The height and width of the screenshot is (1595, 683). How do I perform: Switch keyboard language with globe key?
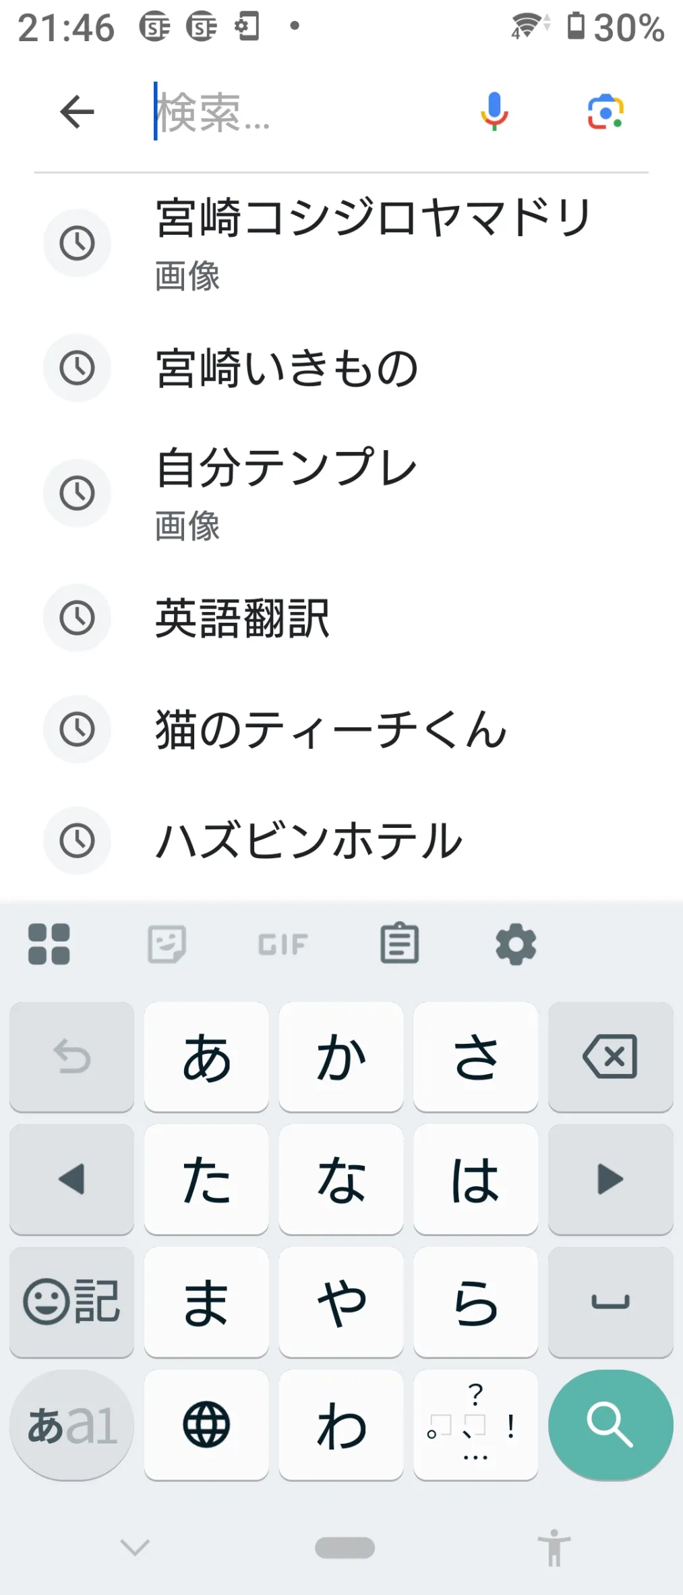(x=206, y=1425)
